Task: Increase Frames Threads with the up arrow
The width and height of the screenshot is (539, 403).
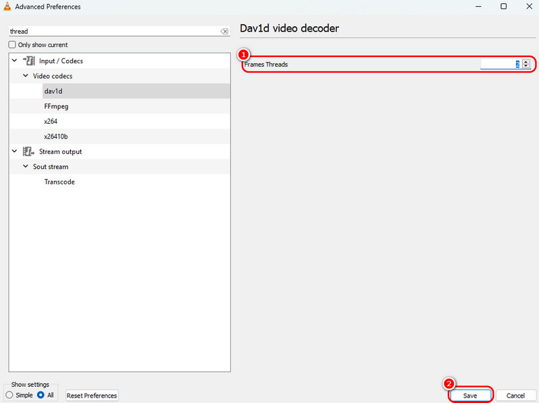Action: coord(526,61)
